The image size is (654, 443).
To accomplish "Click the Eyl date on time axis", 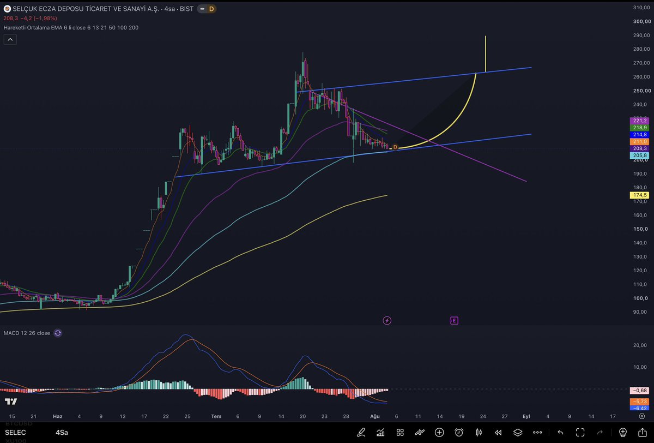I will click(526, 416).
